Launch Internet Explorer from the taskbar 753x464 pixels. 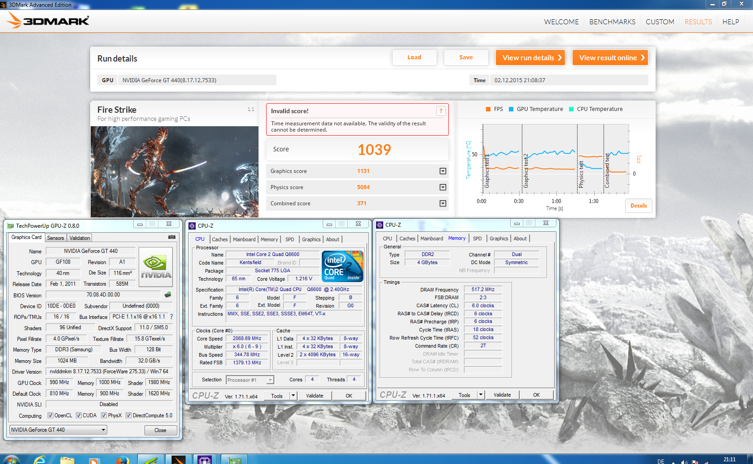point(40,460)
